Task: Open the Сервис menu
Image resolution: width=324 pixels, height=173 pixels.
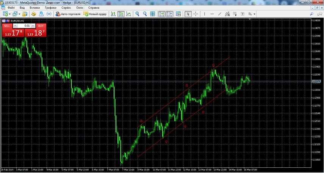Action: click(66, 8)
